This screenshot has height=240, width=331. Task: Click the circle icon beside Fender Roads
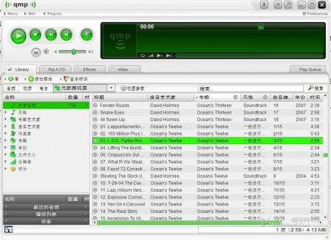point(95,105)
